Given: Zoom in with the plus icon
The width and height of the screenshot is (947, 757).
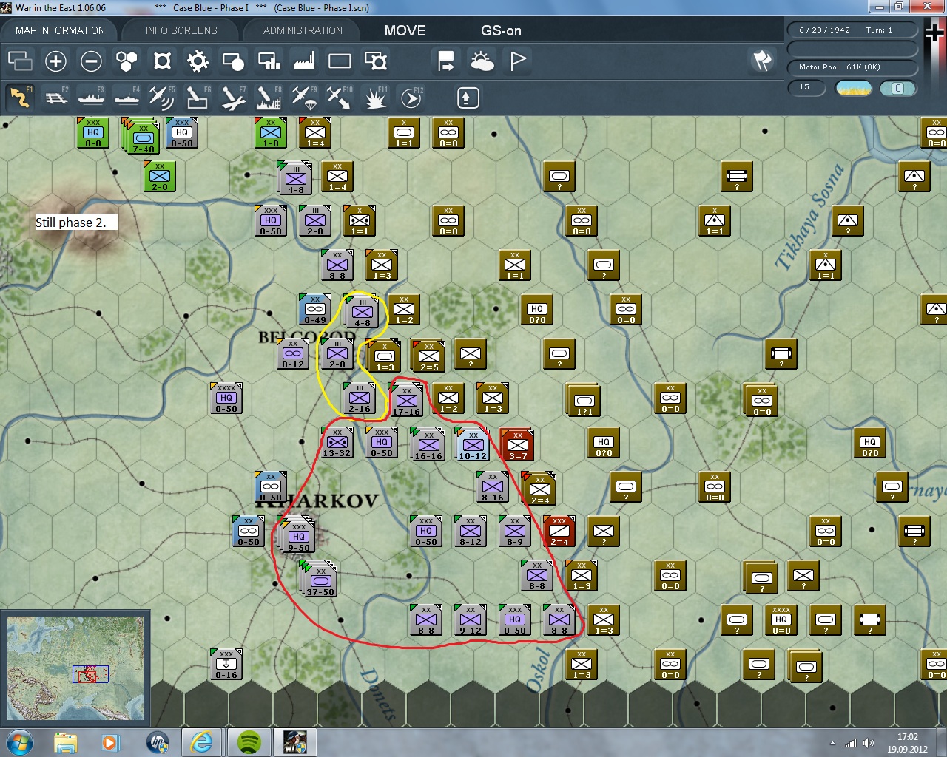Looking at the screenshot, I should coord(55,61).
